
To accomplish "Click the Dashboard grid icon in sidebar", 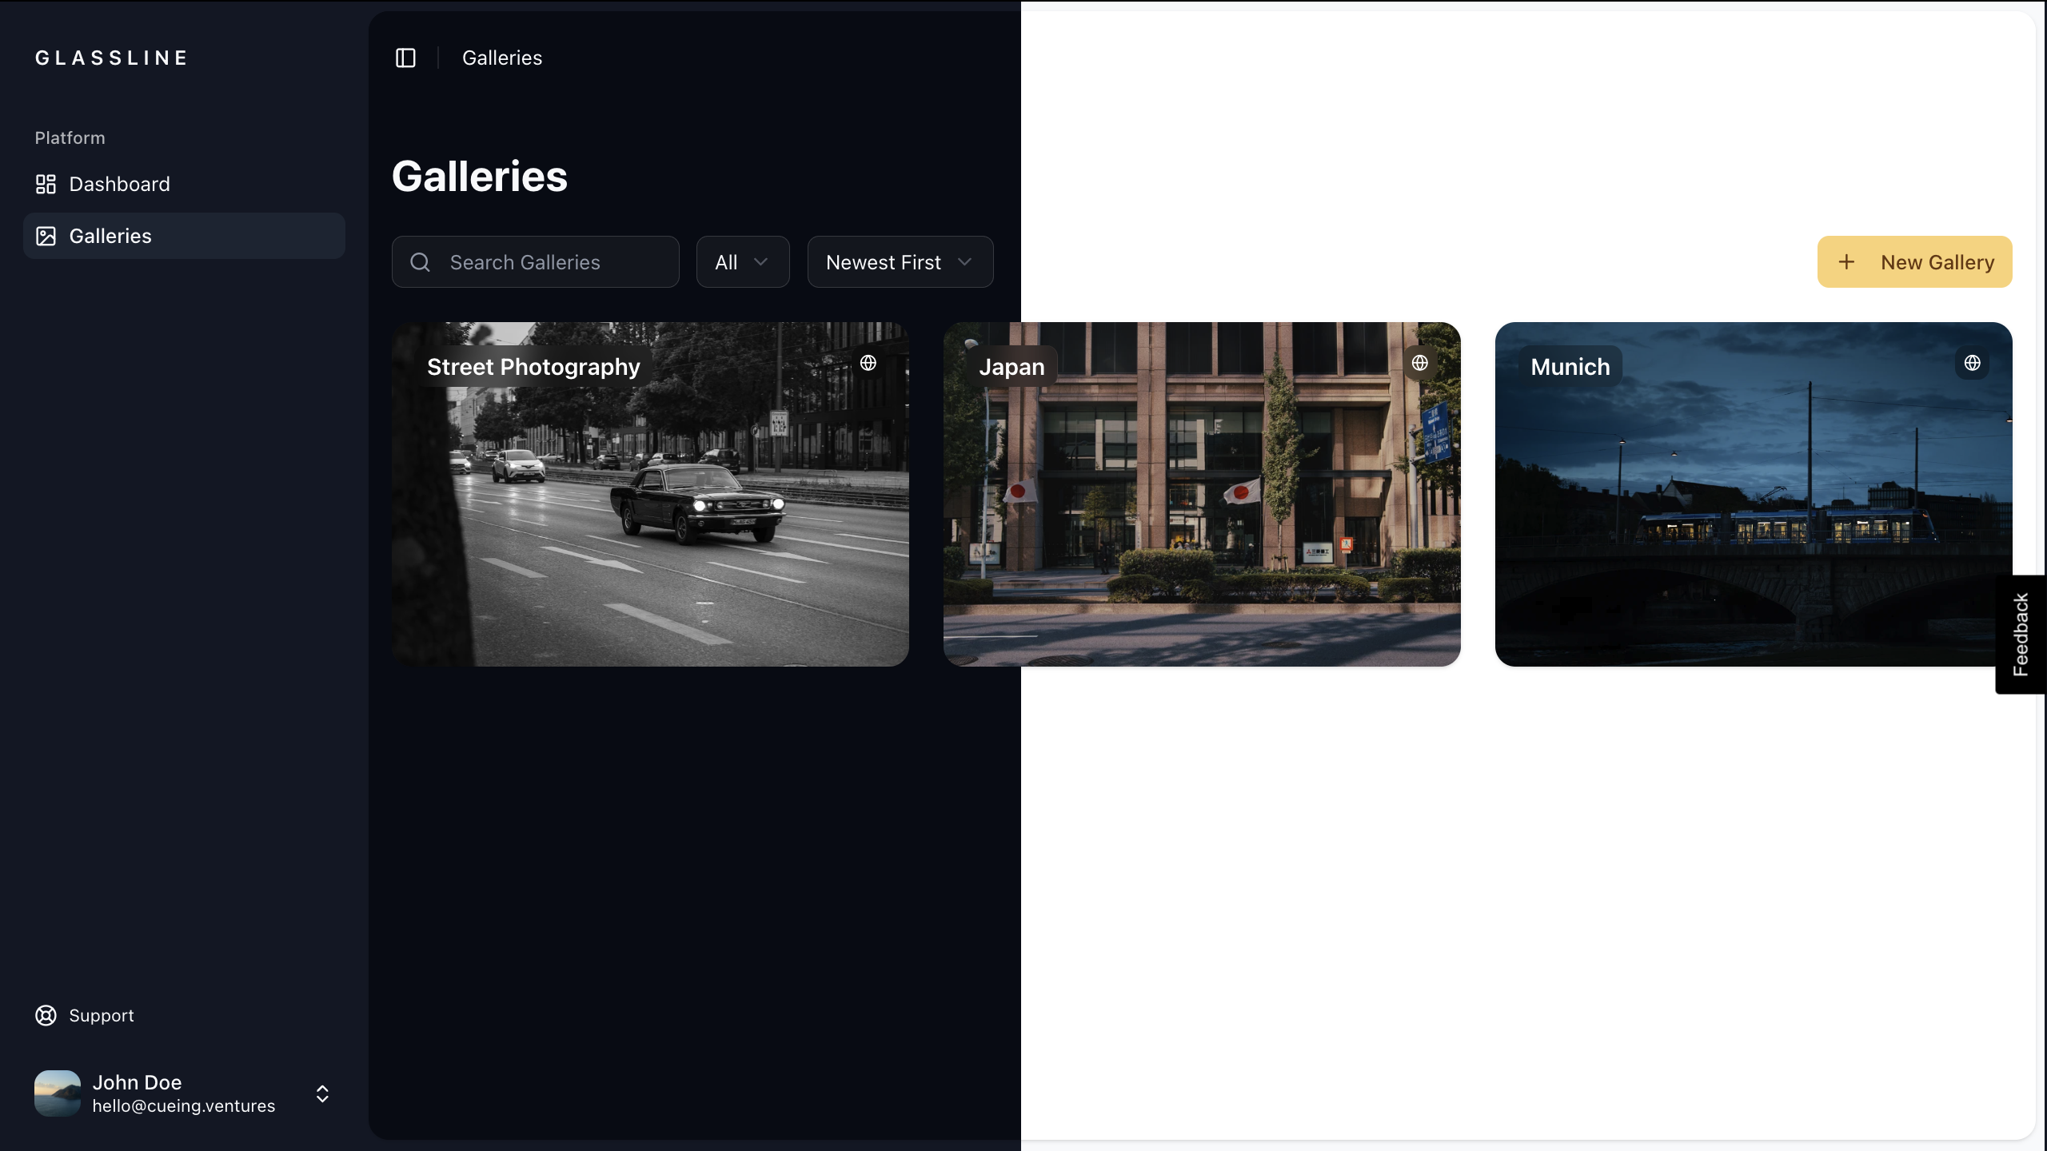I will [x=46, y=184].
